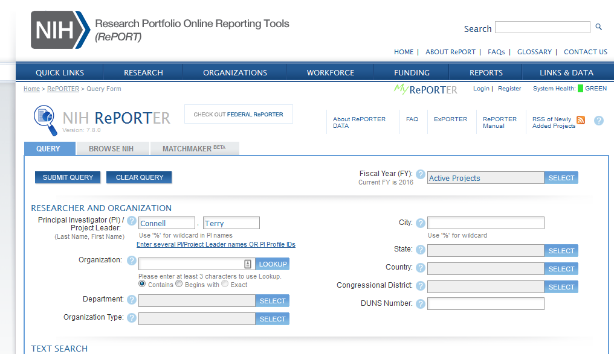Screen dimensions: 614x354
Task: Select the Begins with radio button
Action: pos(179,284)
